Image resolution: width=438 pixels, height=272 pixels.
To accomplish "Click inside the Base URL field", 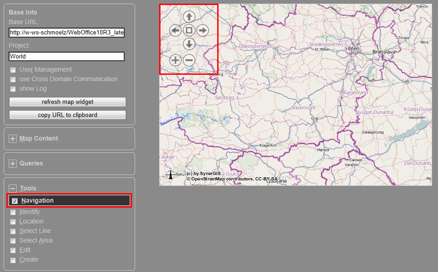I will tap(66, 32).
